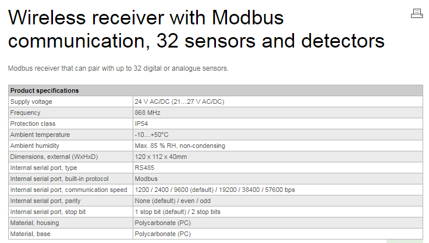Select the Frequency row label
The image size is (429, 243).
pyautogui.click(x=25, y=113)
